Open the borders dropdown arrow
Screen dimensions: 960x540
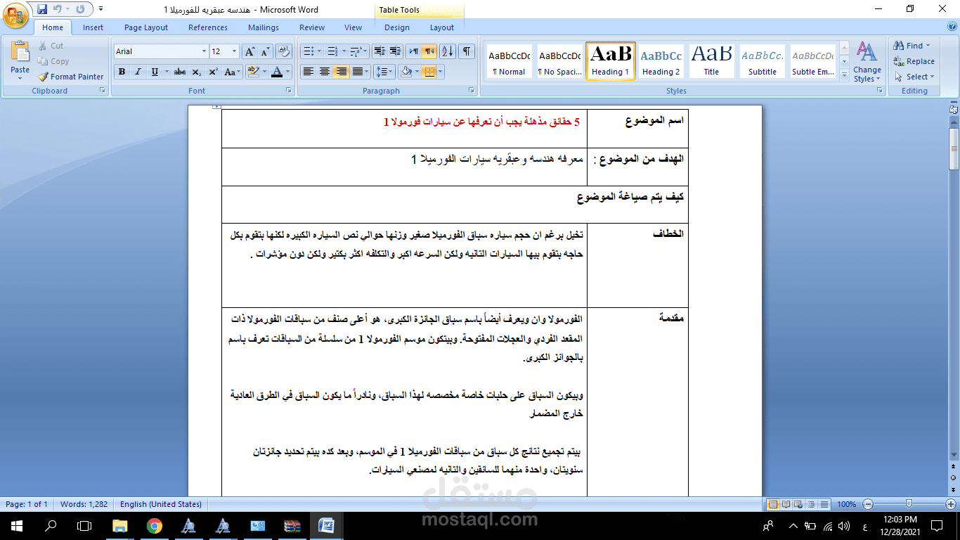tap(439, 72)
